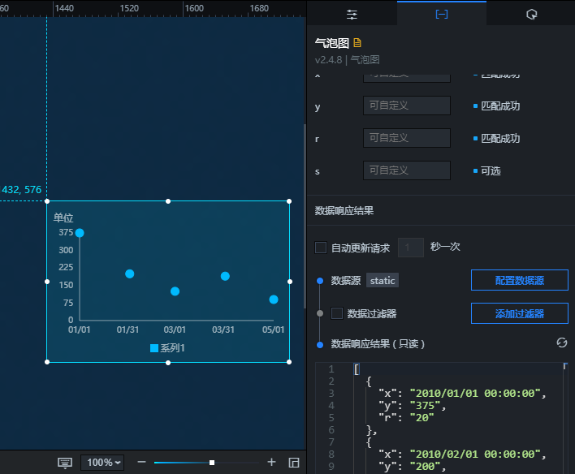The height and width of the screenshot is (474, 575).
Task: Click the 配置数据源 button
Action: point(519,280)
